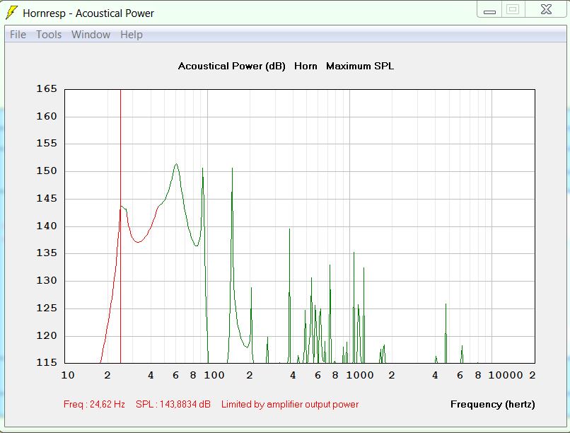Open the Help menu
This screenshot has height=433, width=570.
132,35
